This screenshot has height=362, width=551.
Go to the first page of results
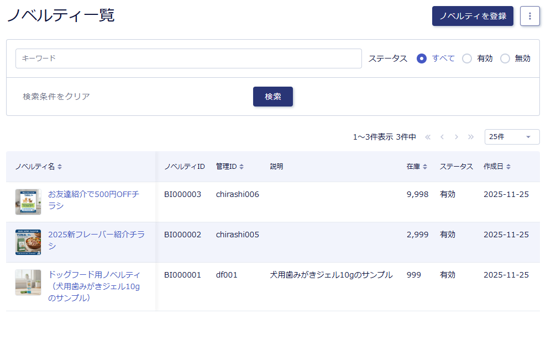tap(428, 137)
